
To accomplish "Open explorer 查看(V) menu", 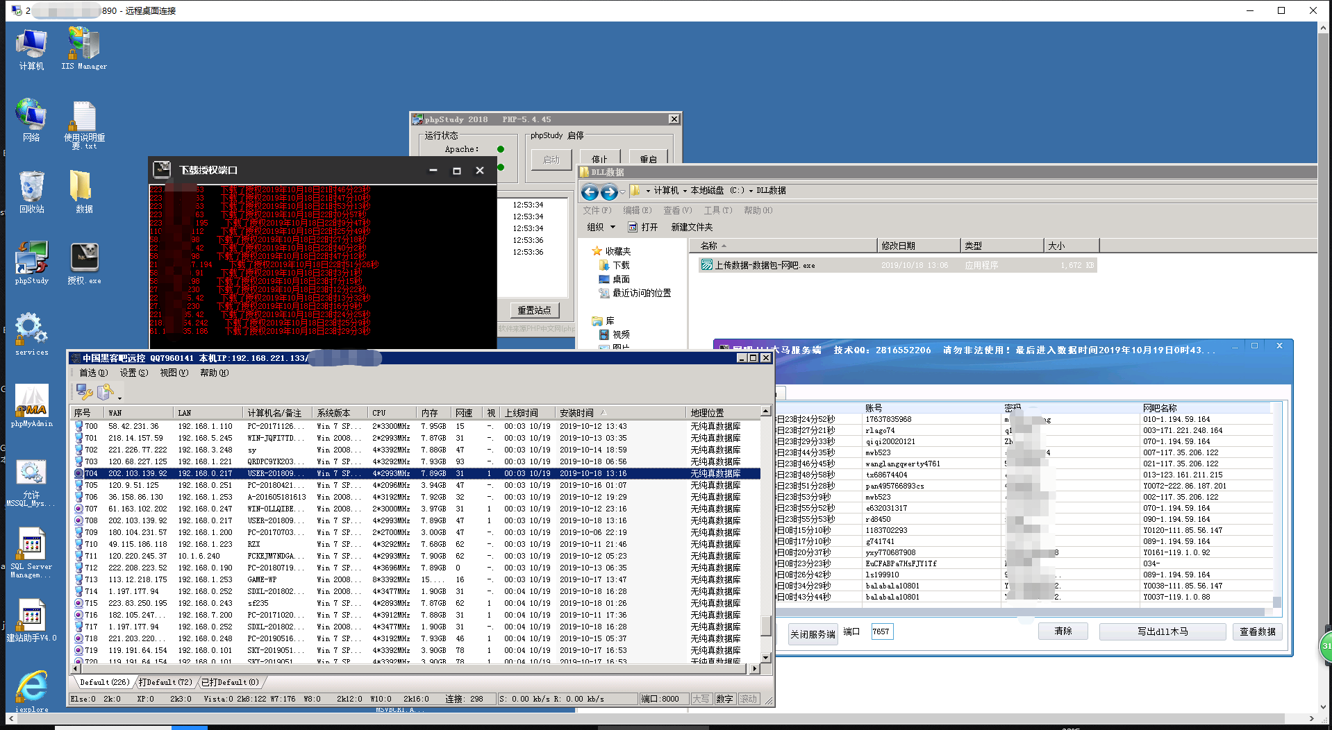I will click(x=677, y=210).
